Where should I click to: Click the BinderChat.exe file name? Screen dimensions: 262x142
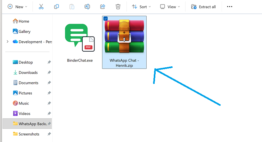tap(80, 60)
